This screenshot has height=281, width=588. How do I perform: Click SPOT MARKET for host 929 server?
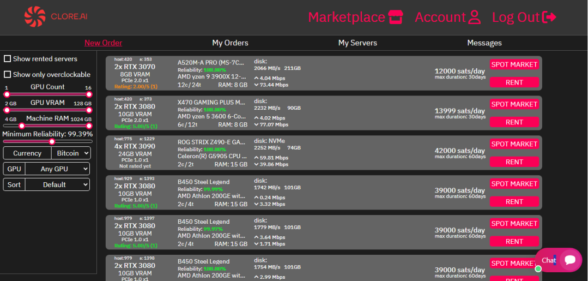[514, 184]
